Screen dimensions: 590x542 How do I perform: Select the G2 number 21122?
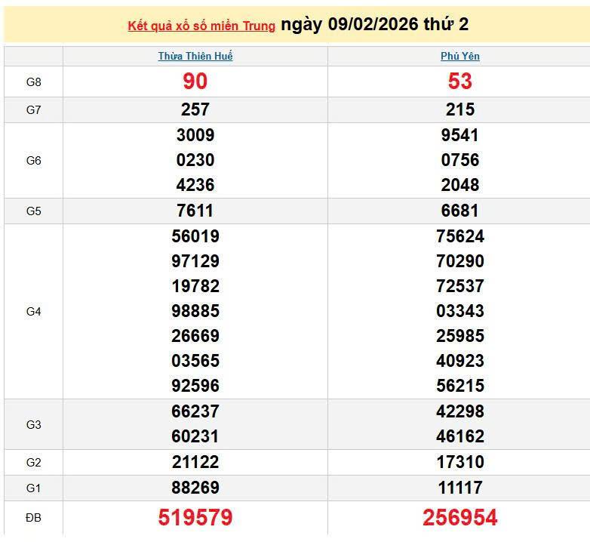pyautogui.click(x=195, y=462)
